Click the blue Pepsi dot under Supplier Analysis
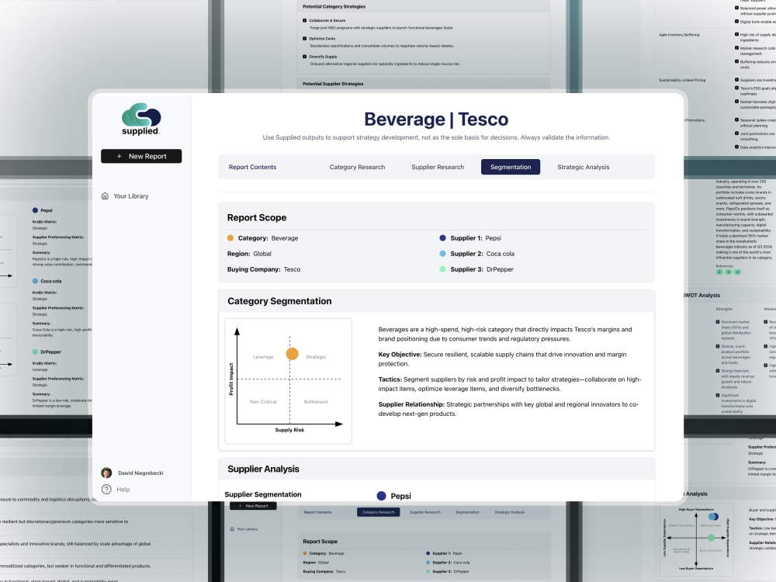The width and height of the screenshot is (776, 582). coord(381,496)
